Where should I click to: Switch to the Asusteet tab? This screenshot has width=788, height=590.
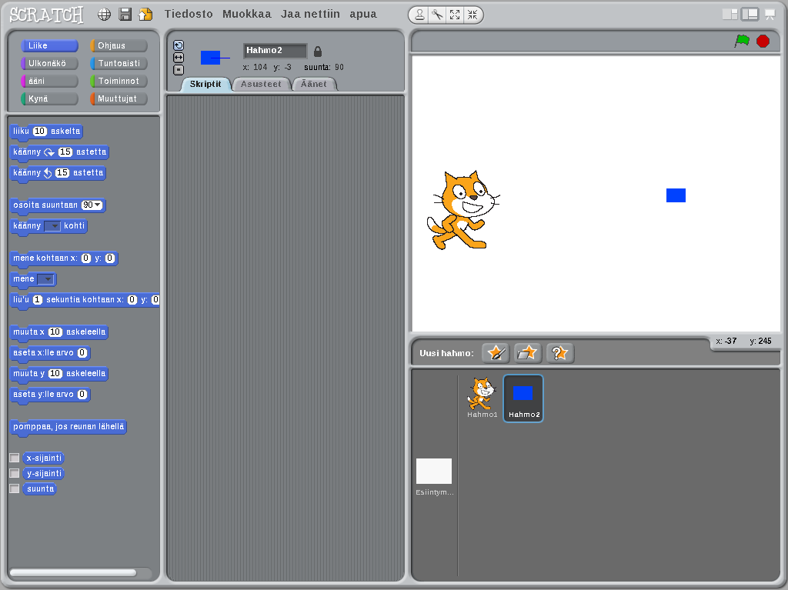(261, 84)
